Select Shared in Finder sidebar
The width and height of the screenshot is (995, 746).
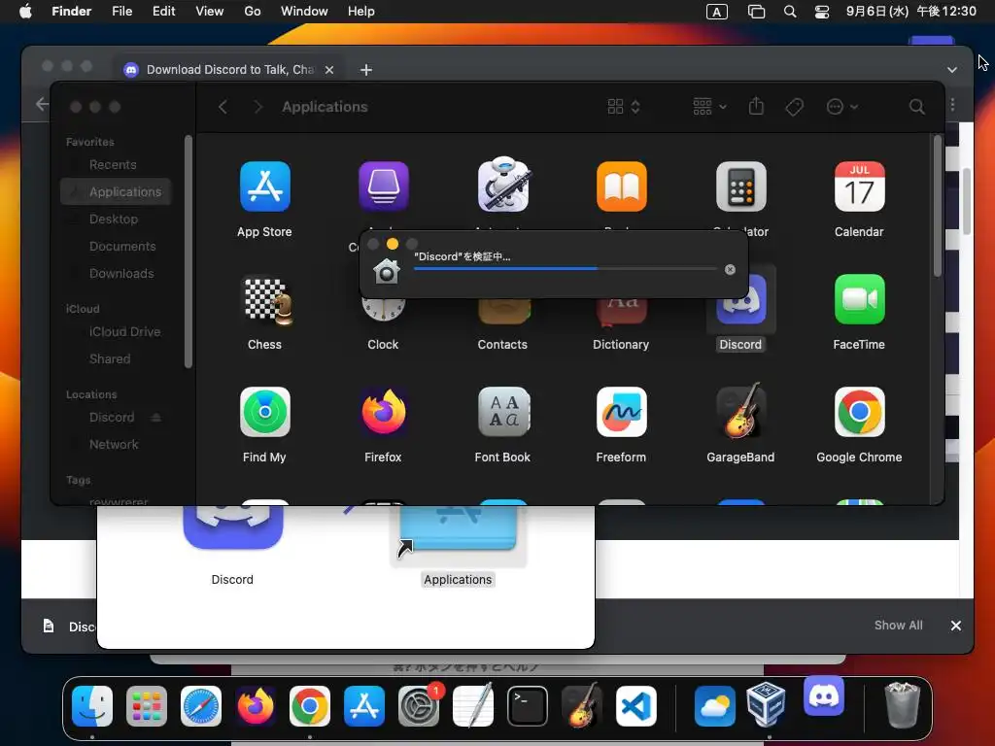(110, 359)
